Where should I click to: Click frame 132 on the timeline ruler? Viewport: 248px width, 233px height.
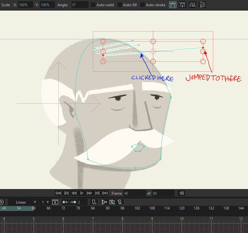[x=211, y=208]
